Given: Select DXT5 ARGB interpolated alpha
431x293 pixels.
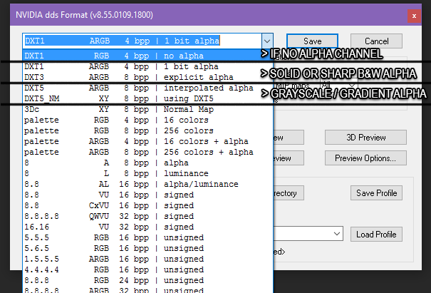Looking at the screenshot, I should (148, 88).
